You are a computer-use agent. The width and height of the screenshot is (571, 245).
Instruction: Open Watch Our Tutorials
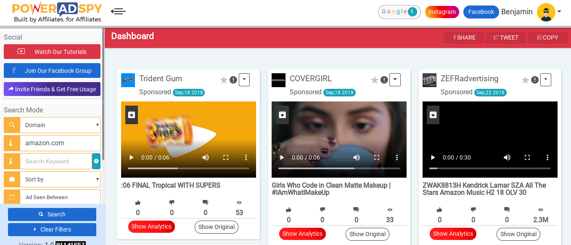click(x=52, y=52)
